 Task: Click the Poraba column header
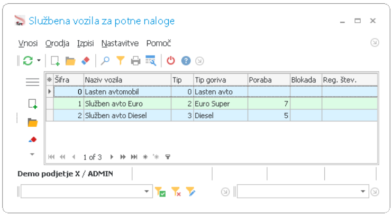[x=269, y=80]
